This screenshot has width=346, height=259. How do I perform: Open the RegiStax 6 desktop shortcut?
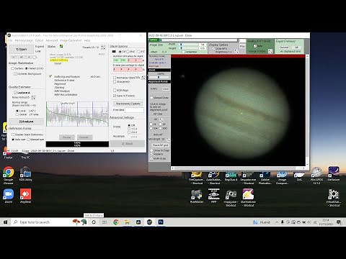[231, 177]
